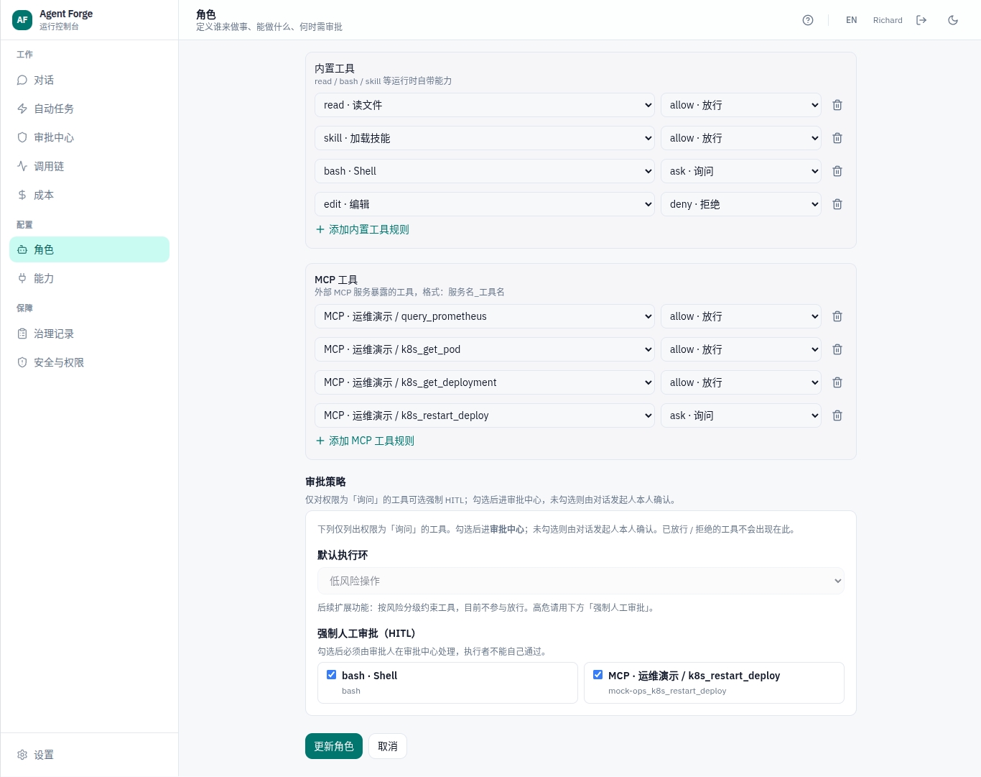Screen dimensions: 981x777
Task: Click 添加内置工具规则 link
Action: (363, 229)
